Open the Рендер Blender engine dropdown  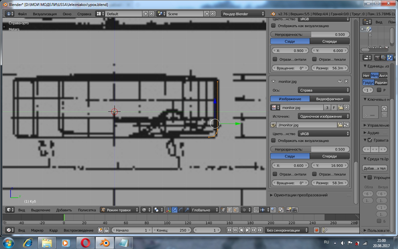[243, 14]
